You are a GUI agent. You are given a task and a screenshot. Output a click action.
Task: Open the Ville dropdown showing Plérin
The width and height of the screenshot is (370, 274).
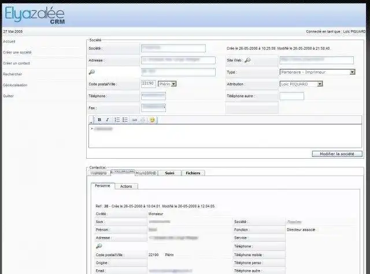point(167,84)
